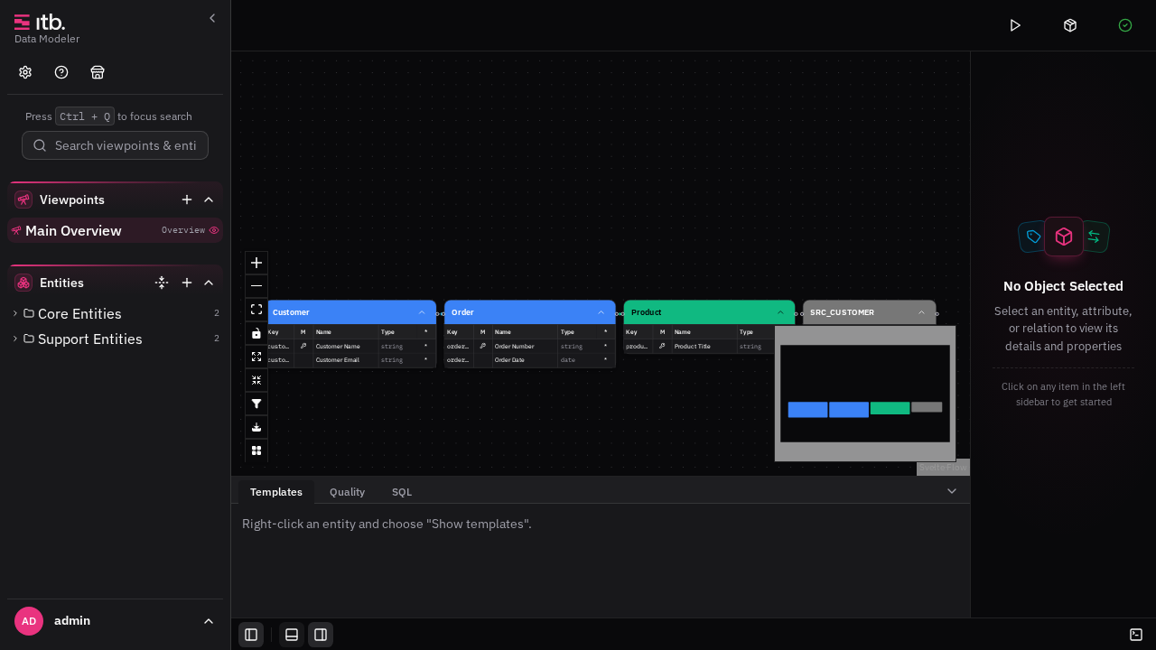Collapse the Viewpoints section
The height and width of the screenshot is (650, 1156).
[209, 200]
